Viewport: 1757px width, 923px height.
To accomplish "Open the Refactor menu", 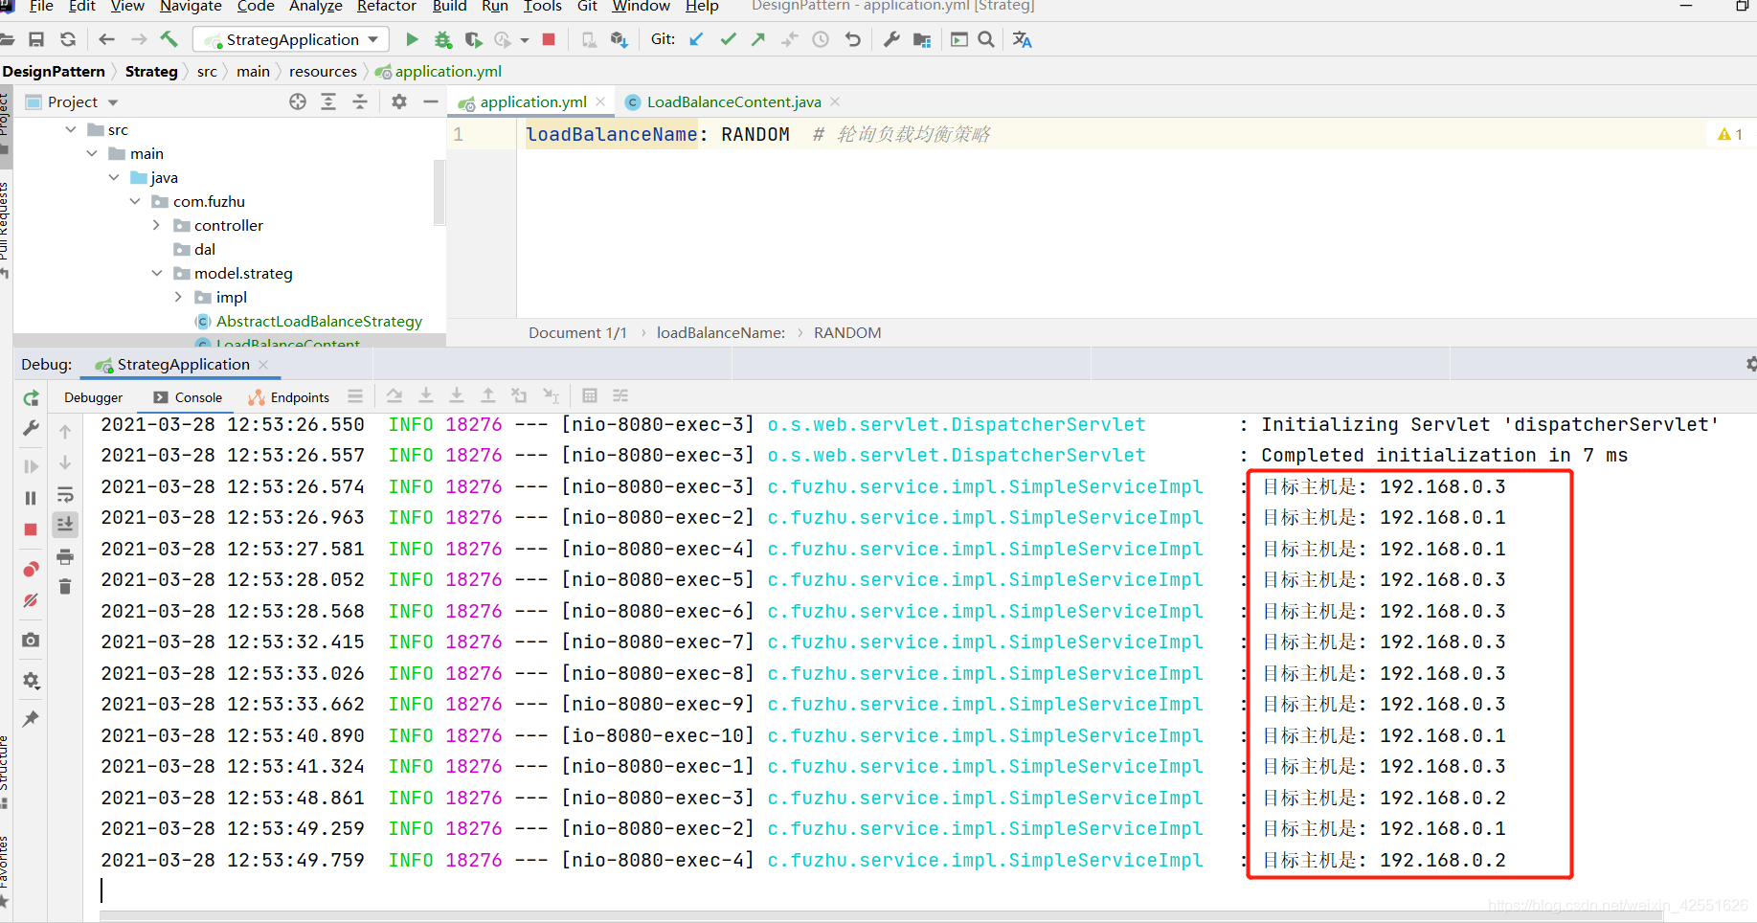I will (x=386, y=7).
